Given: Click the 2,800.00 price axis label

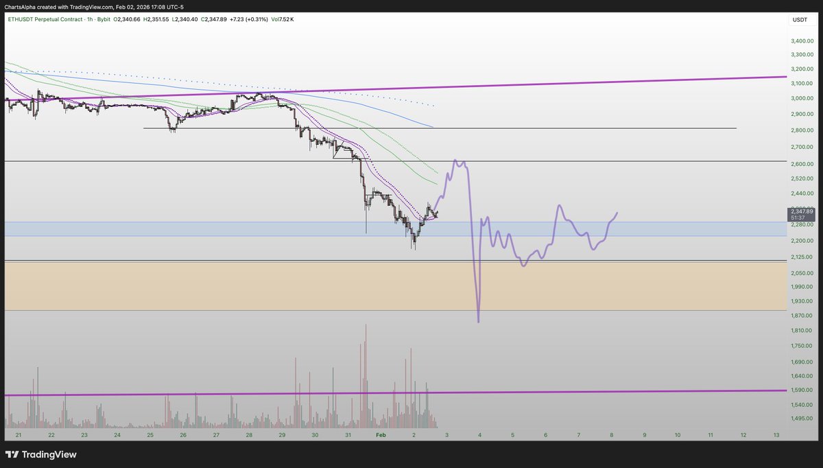Looking at the screenshot, I should (x=801, y=130).
